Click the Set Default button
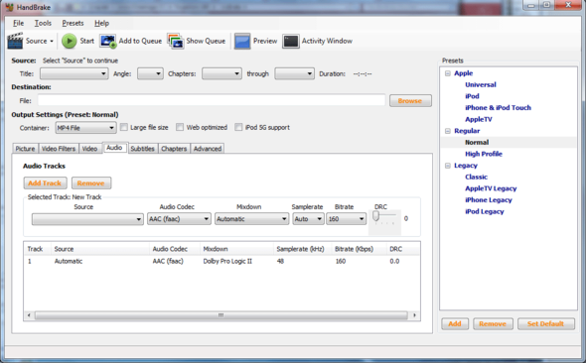Image resolution: width=586 pixels, height=363 pixels. (x=546, y=324)
